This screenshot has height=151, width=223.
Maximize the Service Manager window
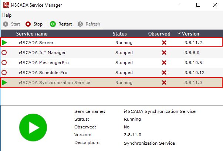(x=198, y=5)
